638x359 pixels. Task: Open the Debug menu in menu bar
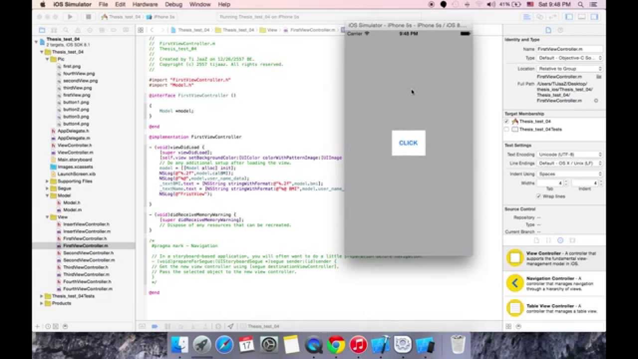(173, 4)
